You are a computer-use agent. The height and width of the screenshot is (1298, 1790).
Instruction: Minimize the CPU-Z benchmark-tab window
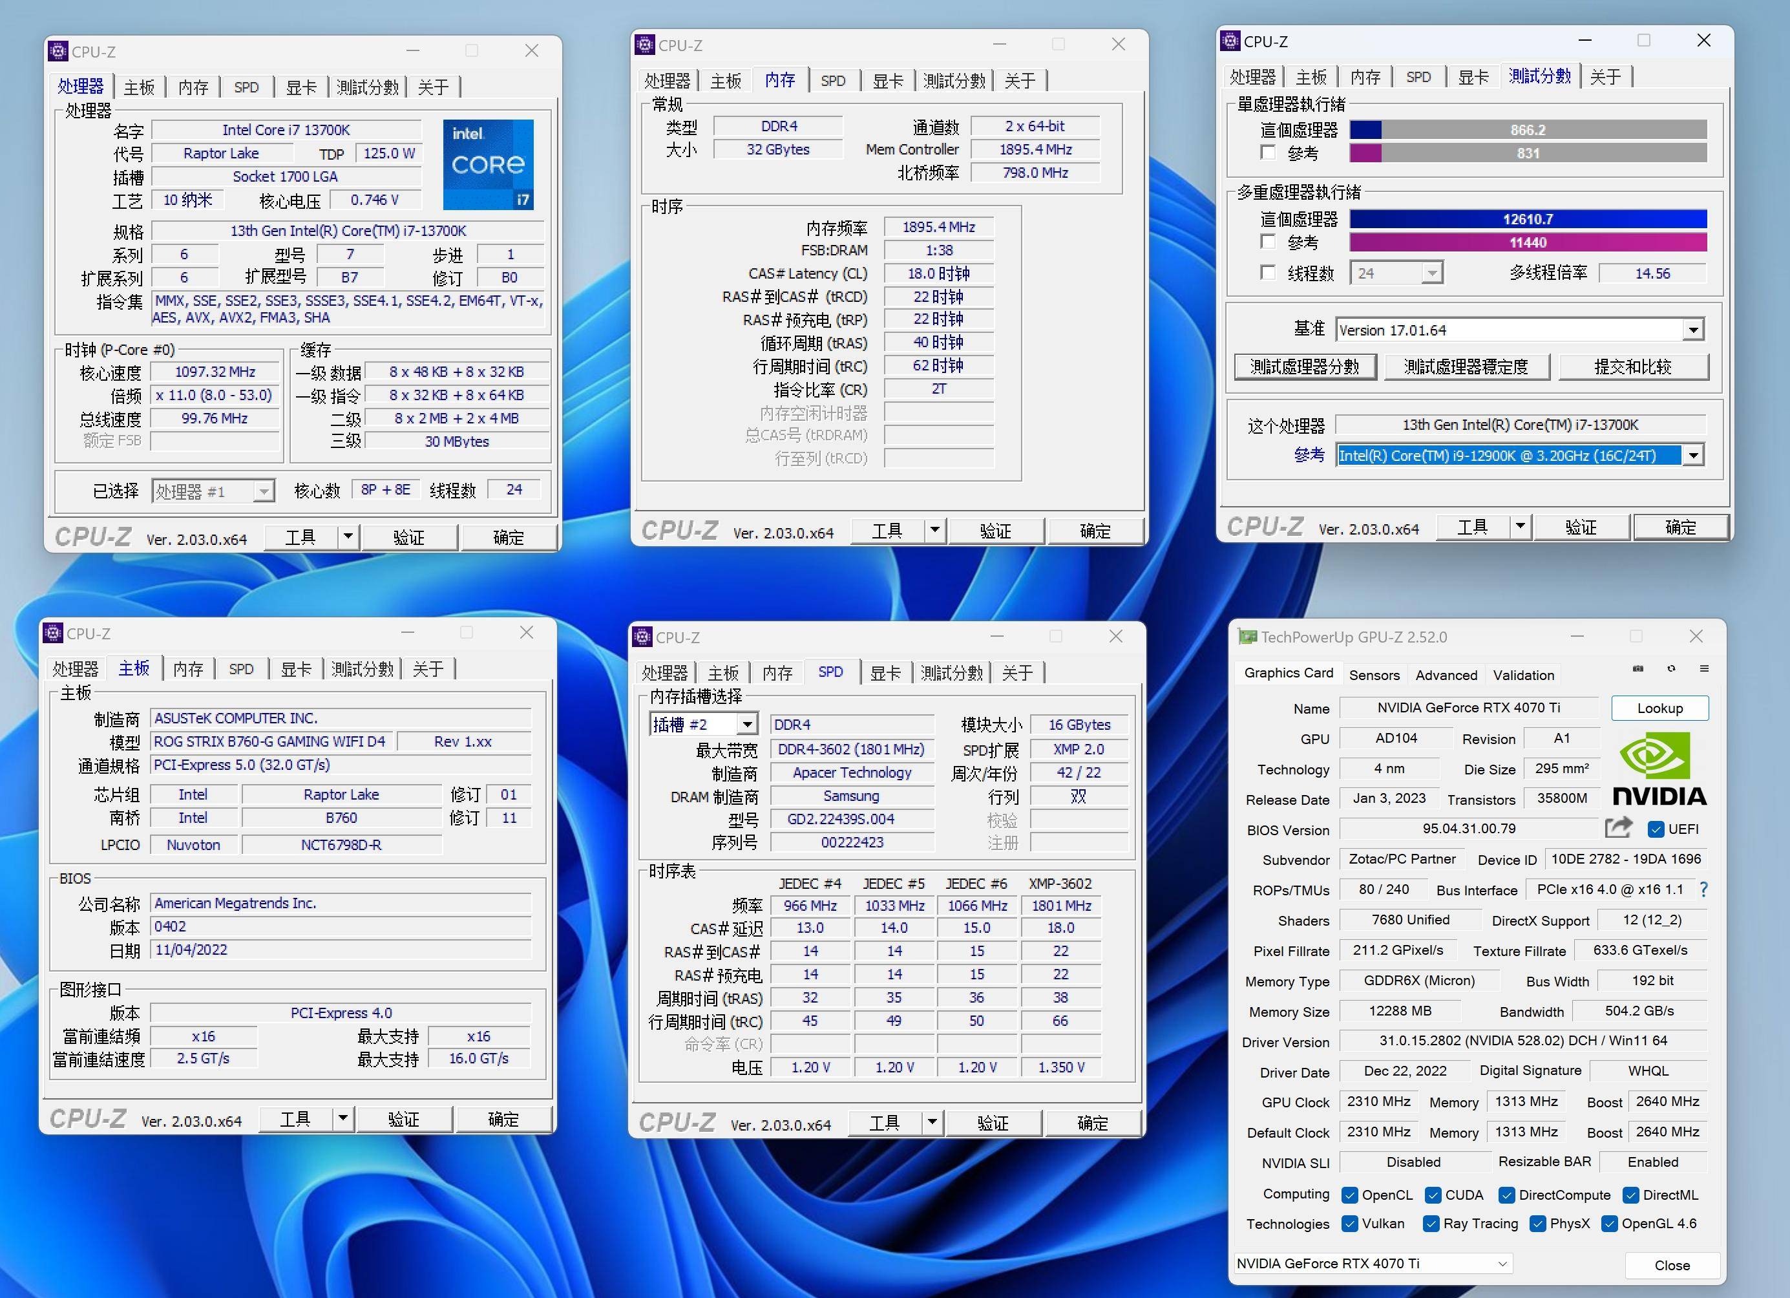point(1585,40)
